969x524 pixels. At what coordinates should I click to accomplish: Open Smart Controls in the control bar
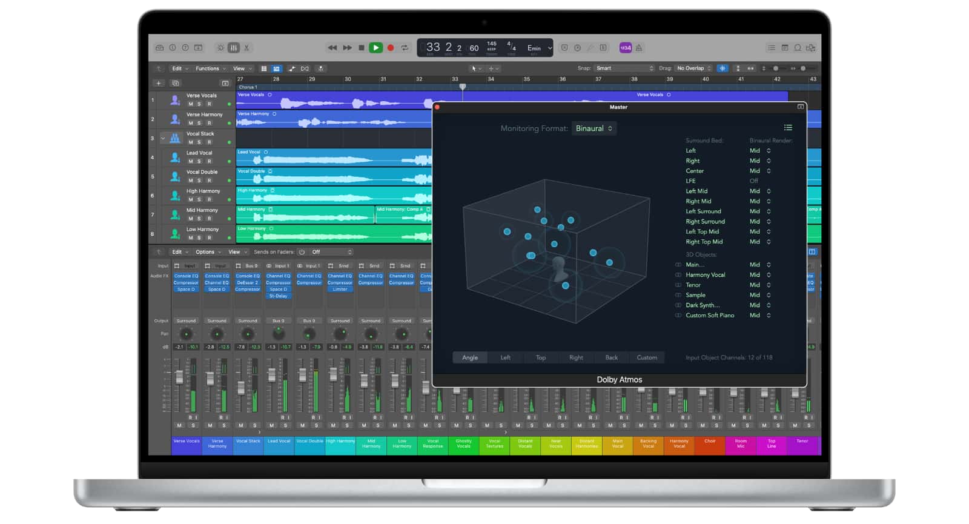[220, 48]
